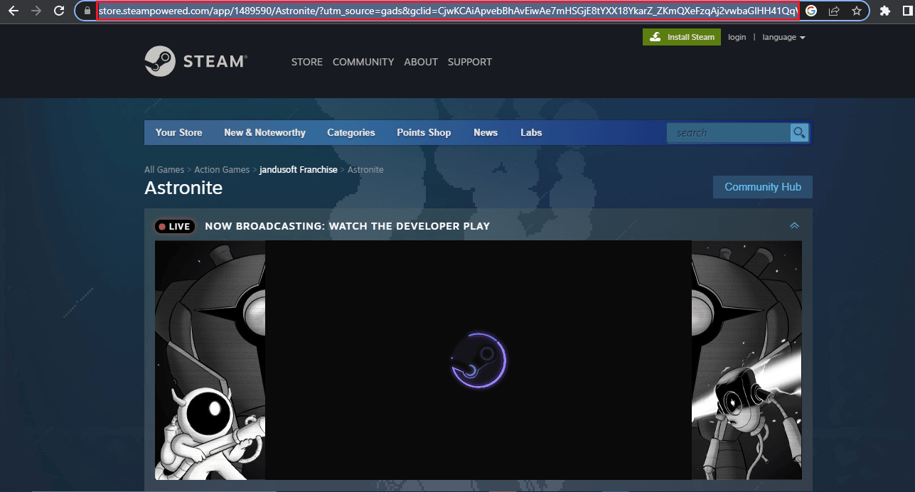Click the Action Games breadcrumb

pos(222,170)
